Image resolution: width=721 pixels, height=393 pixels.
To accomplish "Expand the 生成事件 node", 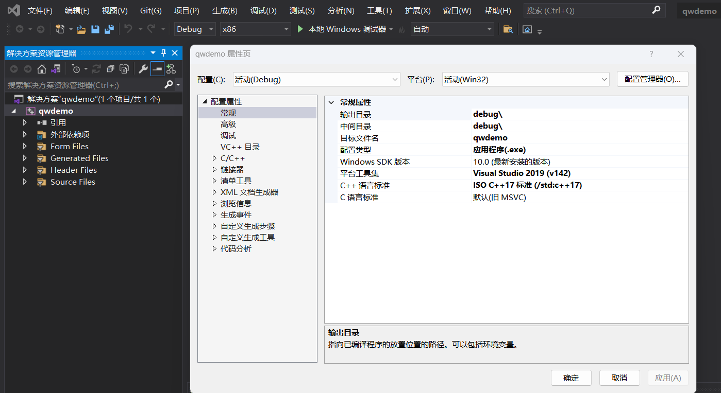I will [x=215, y=215].
